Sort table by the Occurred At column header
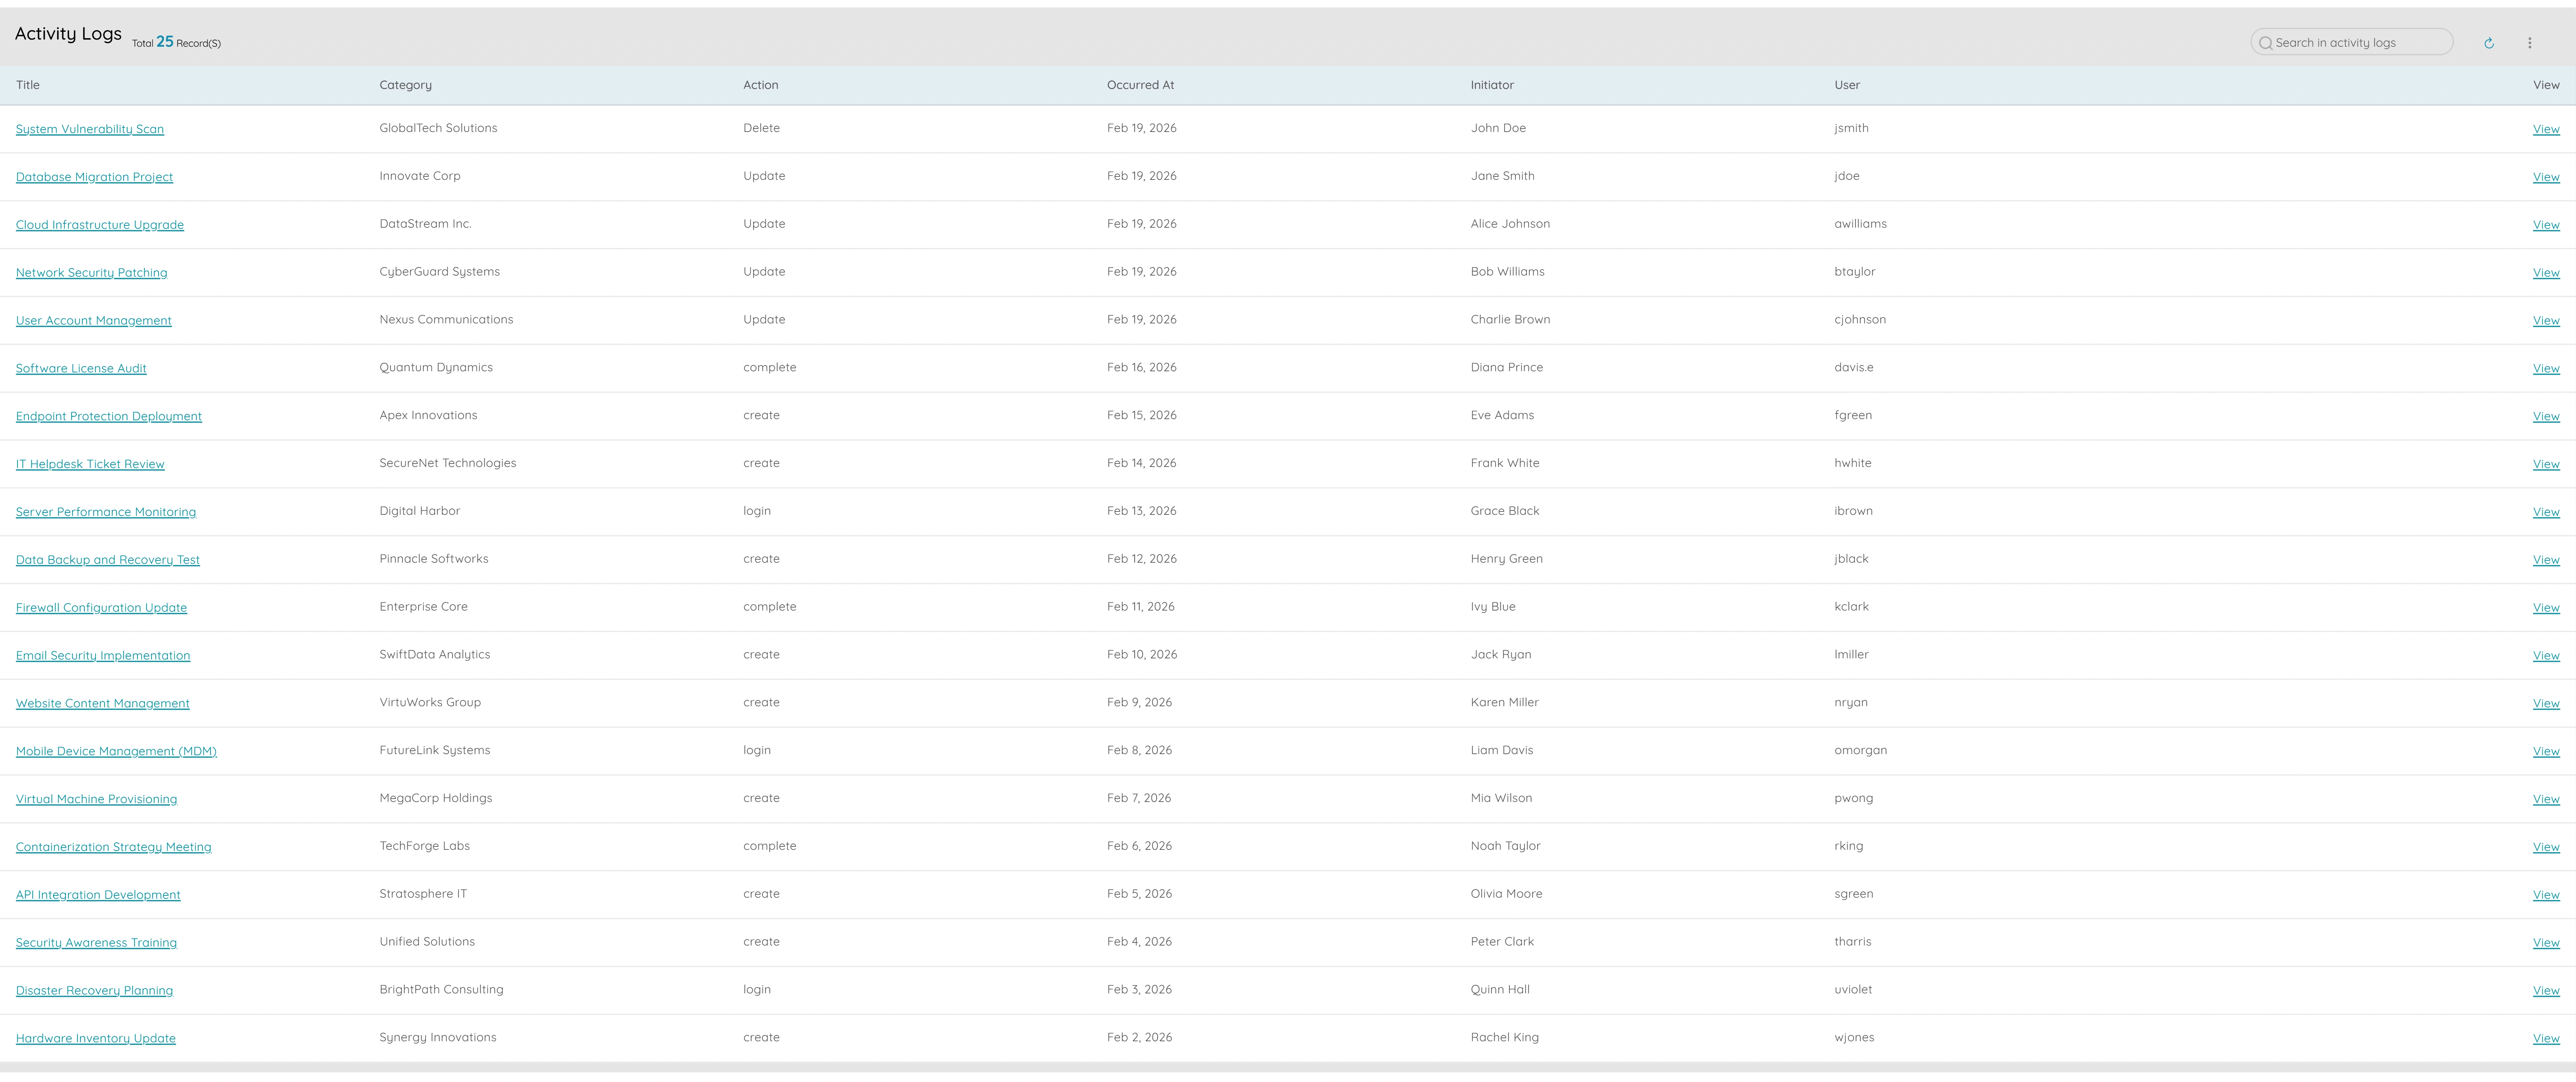 [1140, 85]
